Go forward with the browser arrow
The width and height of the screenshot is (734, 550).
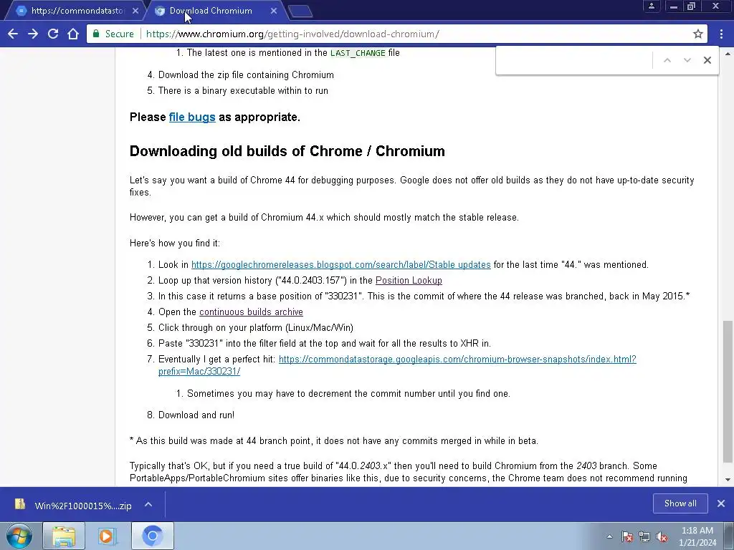pos(33,34)
